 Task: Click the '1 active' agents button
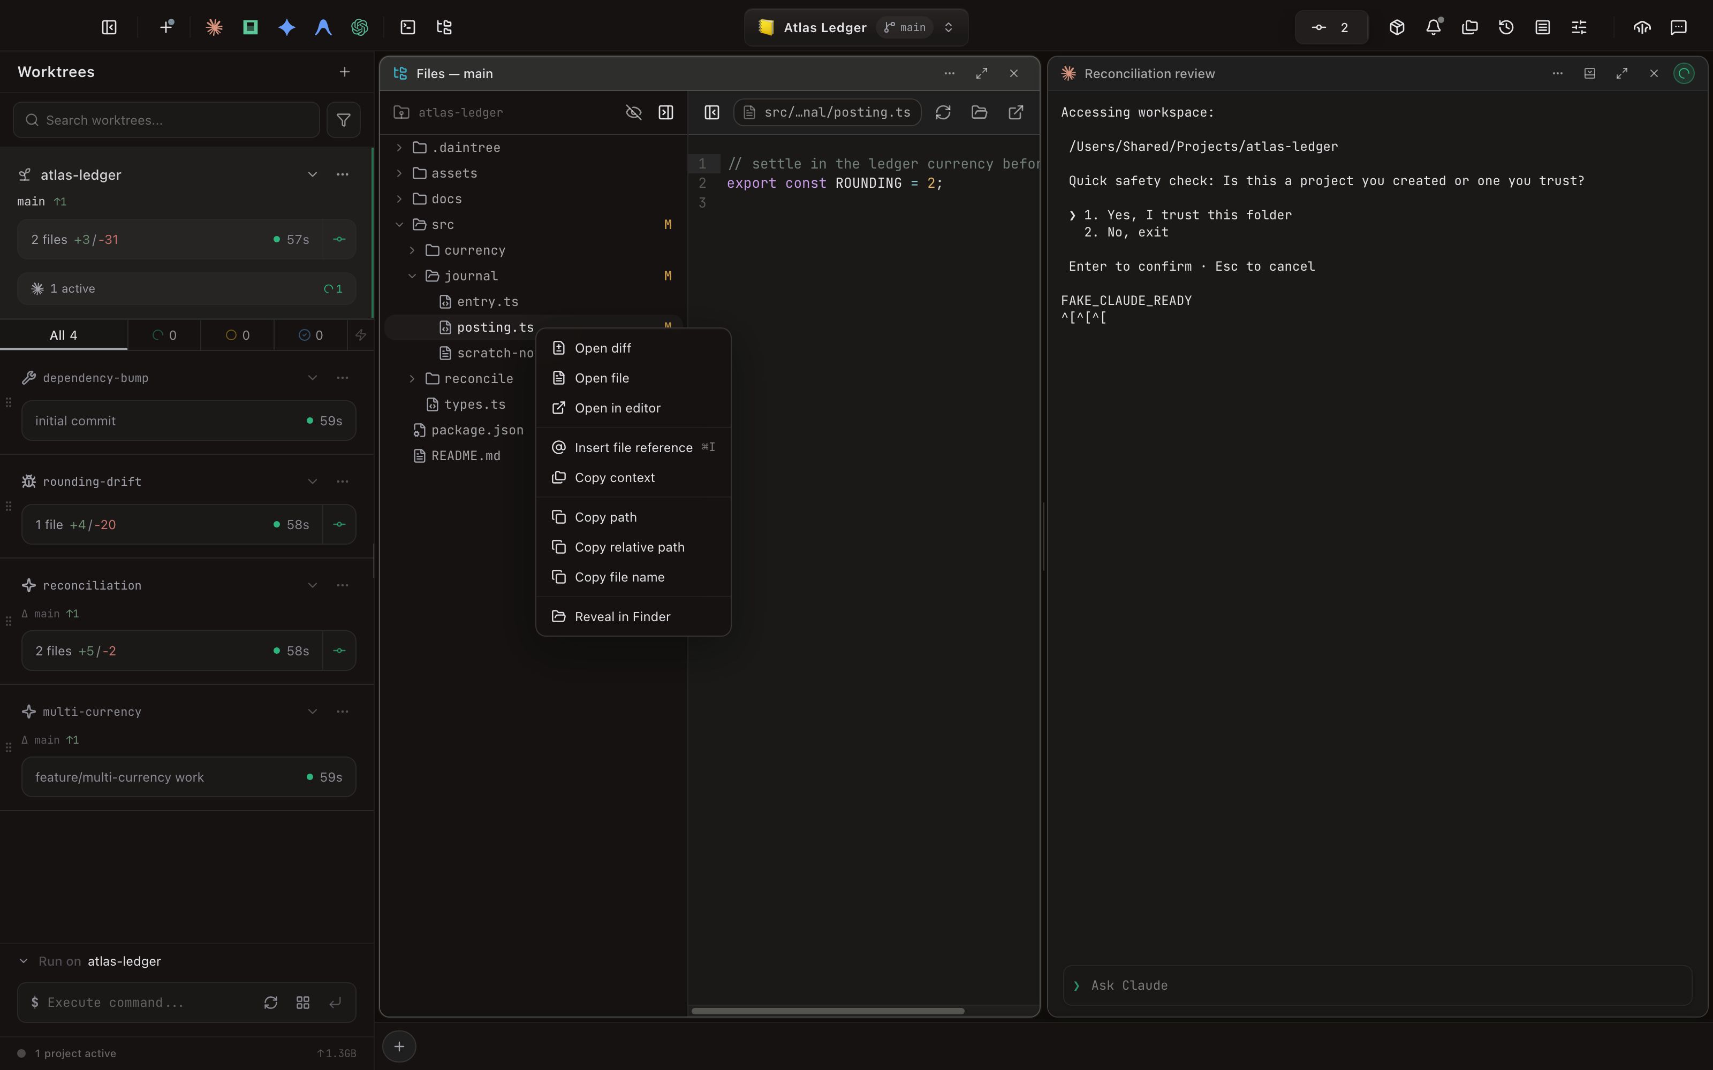pyautogui.click(x=187, y=289)
